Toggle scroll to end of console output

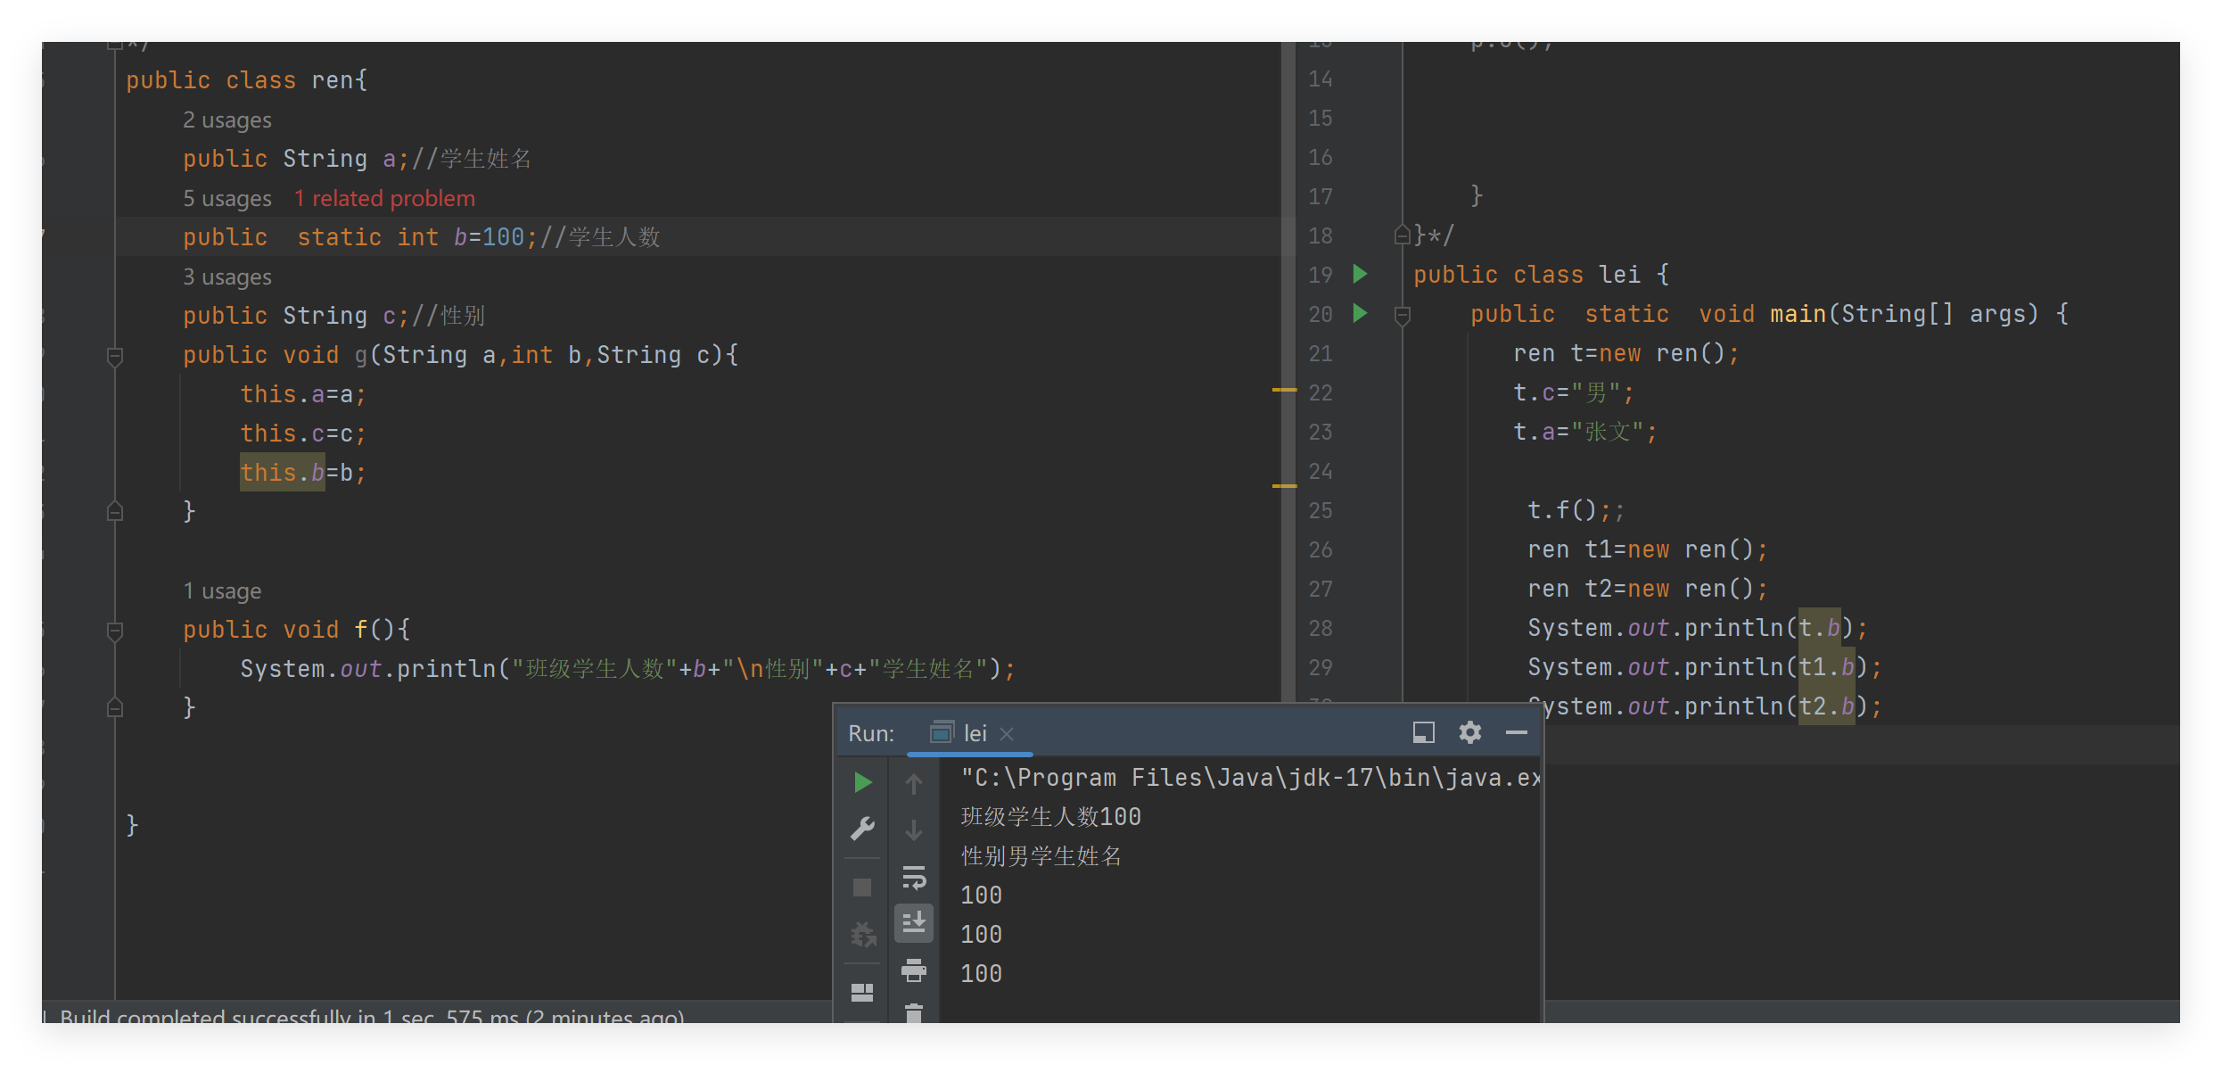[914, 923]
